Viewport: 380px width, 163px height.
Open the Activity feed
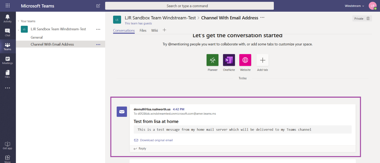(7, 19)
